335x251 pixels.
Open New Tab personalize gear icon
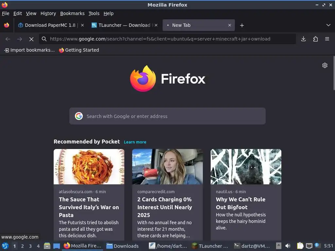pyautogui.click(x=325, y=65)
